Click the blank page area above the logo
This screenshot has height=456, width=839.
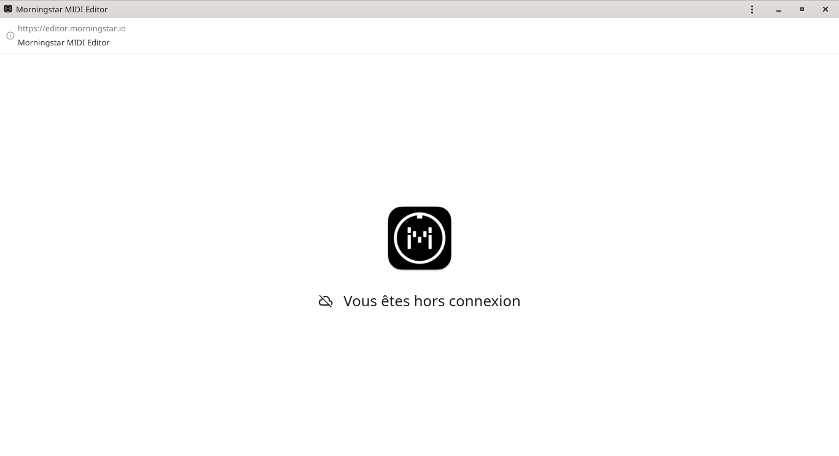419,129
